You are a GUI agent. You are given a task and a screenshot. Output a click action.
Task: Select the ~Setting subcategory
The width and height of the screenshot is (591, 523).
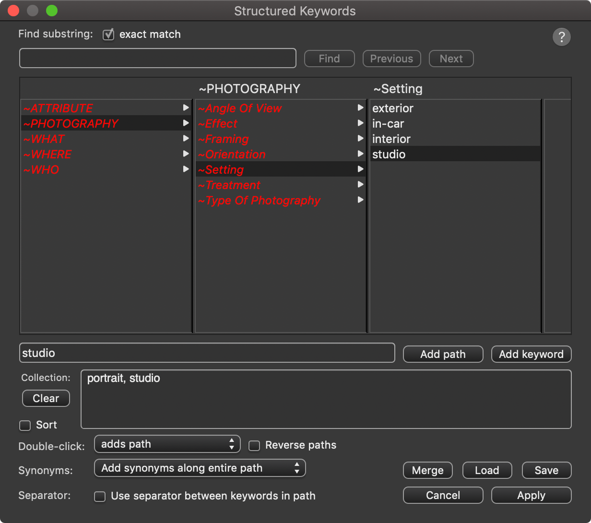(x=281, y=169)
